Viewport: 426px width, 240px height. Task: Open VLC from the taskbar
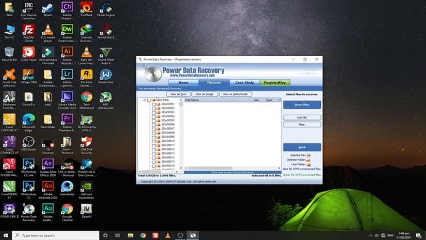168,235
